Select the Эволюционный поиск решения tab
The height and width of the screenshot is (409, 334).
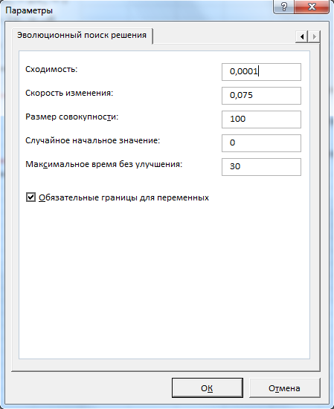click(82, 35)
